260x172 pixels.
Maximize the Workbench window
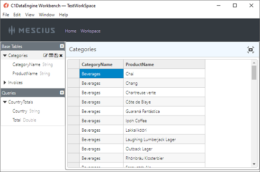click(x=235, y=6)
